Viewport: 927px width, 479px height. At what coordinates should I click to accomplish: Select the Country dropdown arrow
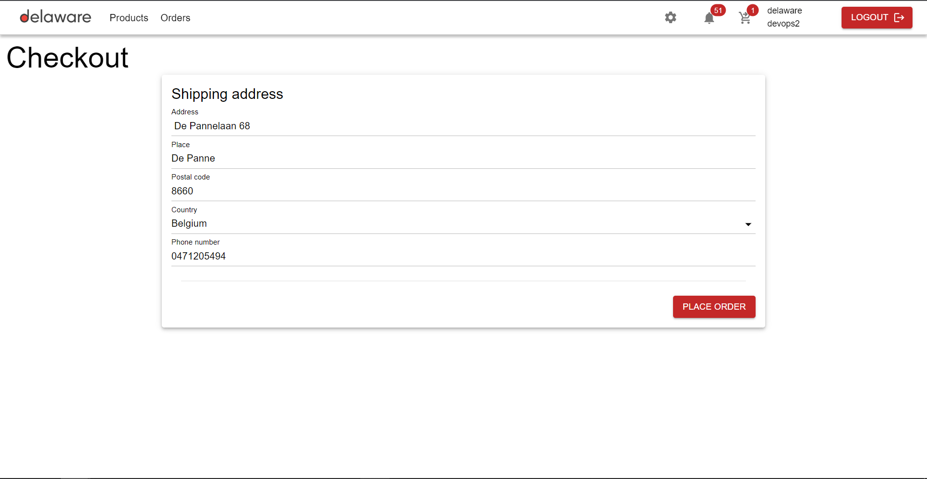click(748, 224)
